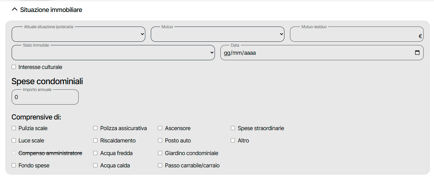Collapse the Situazione immobiliare section

[x=14, y=10]
